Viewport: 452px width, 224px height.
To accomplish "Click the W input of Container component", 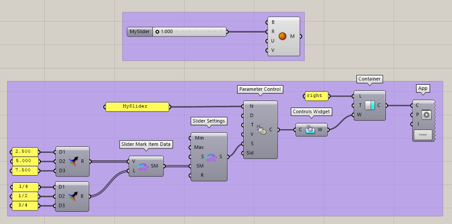I will 359,115.
